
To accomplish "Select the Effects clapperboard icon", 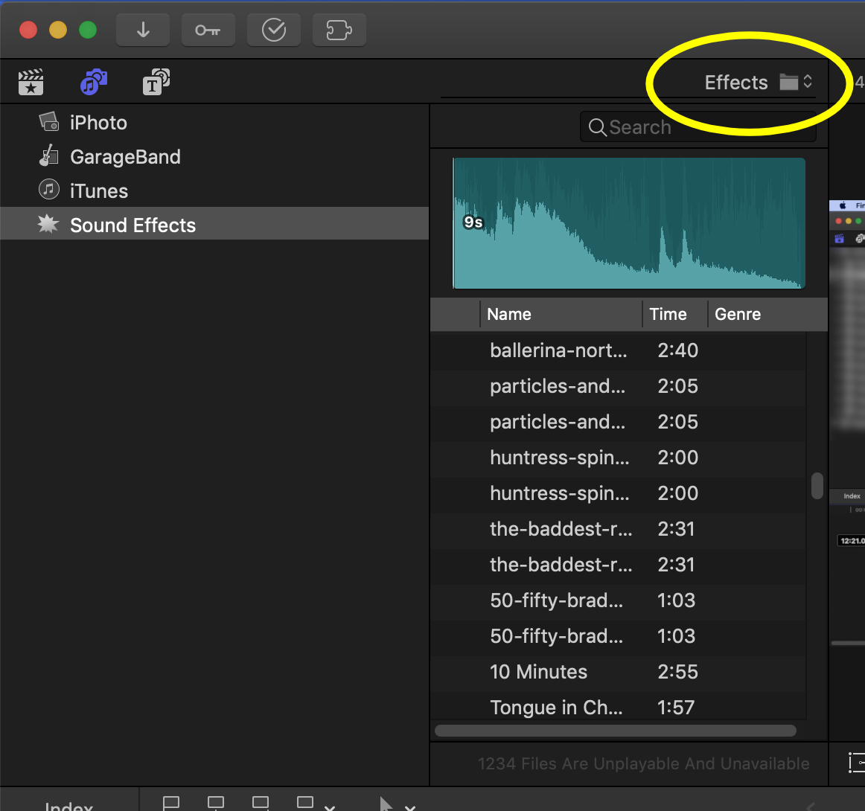I will click(31, 82).
